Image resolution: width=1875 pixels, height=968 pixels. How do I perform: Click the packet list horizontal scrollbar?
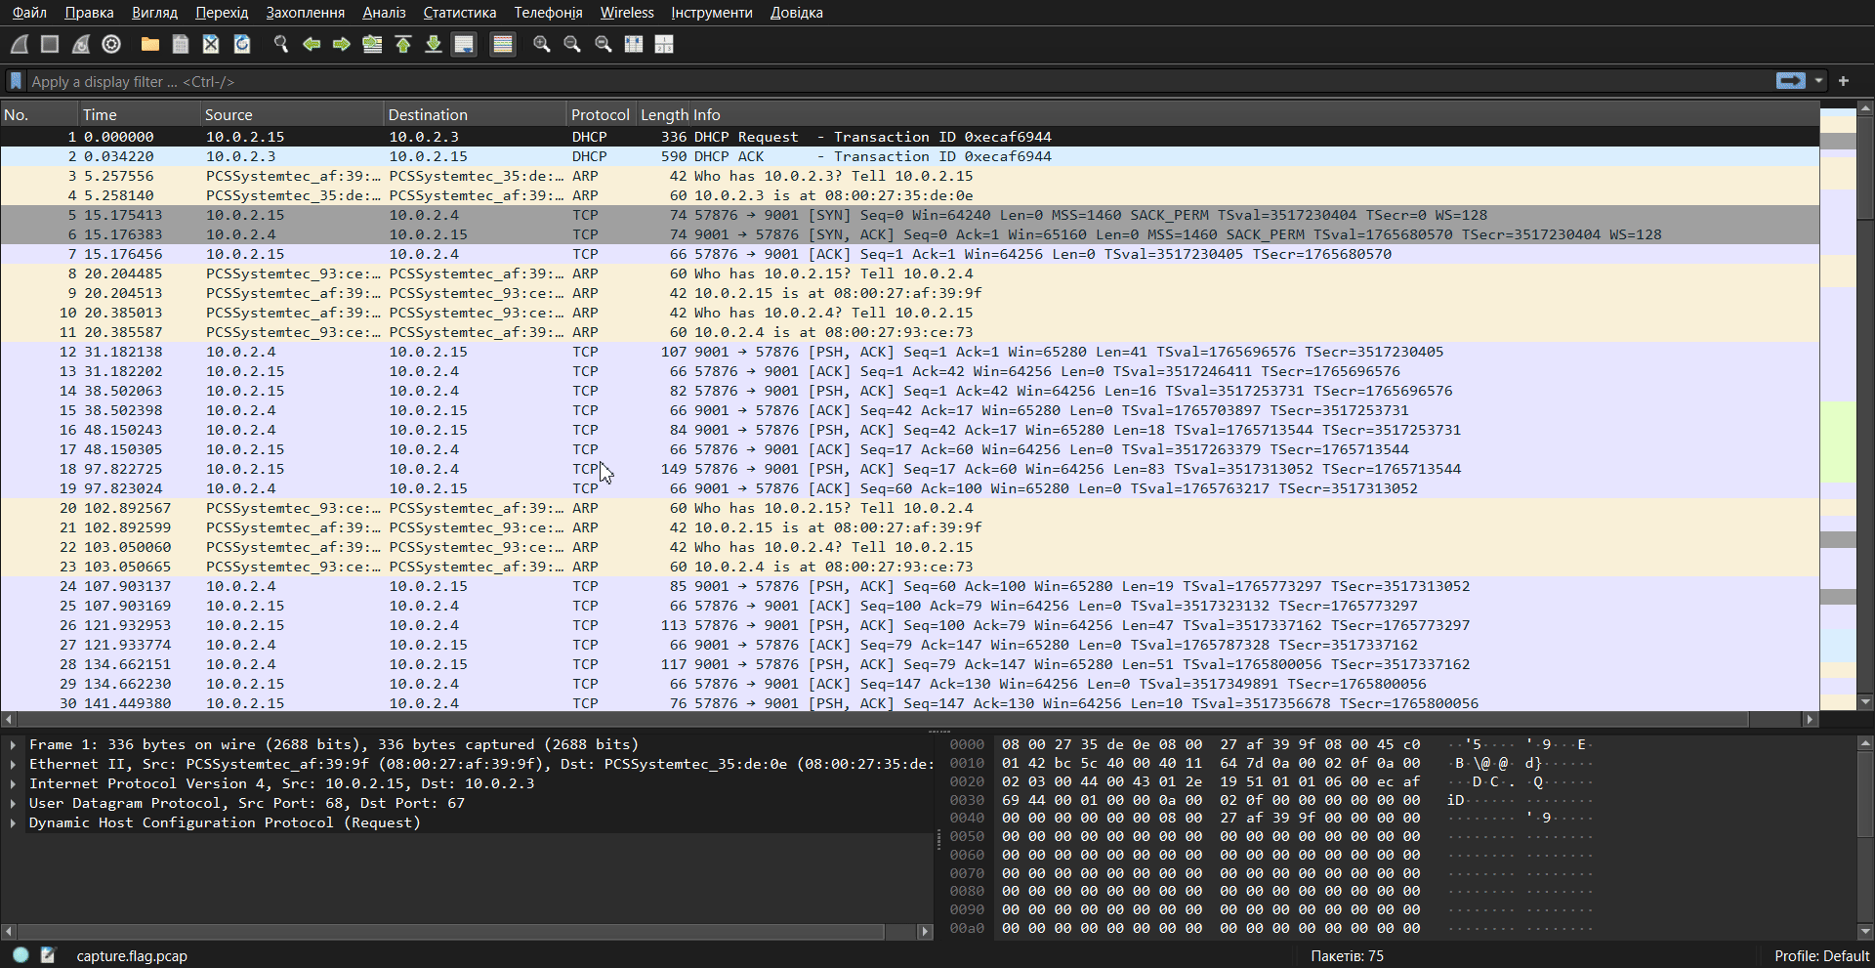coord(879,719)
